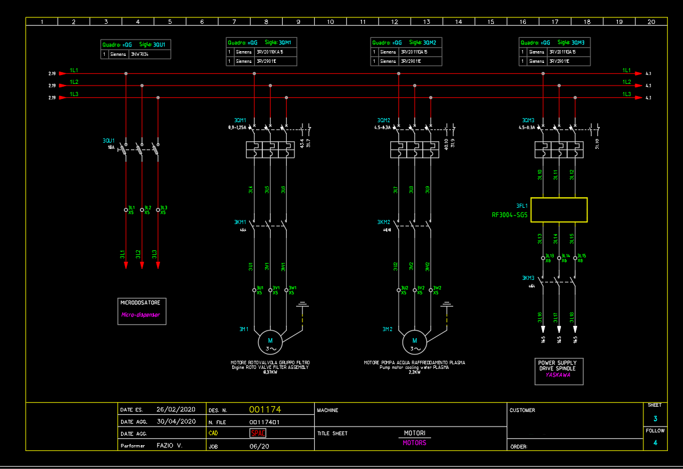
Task: Click the cyan 3QM1 label beside the breaker
Action: click(x=240, y=120)
